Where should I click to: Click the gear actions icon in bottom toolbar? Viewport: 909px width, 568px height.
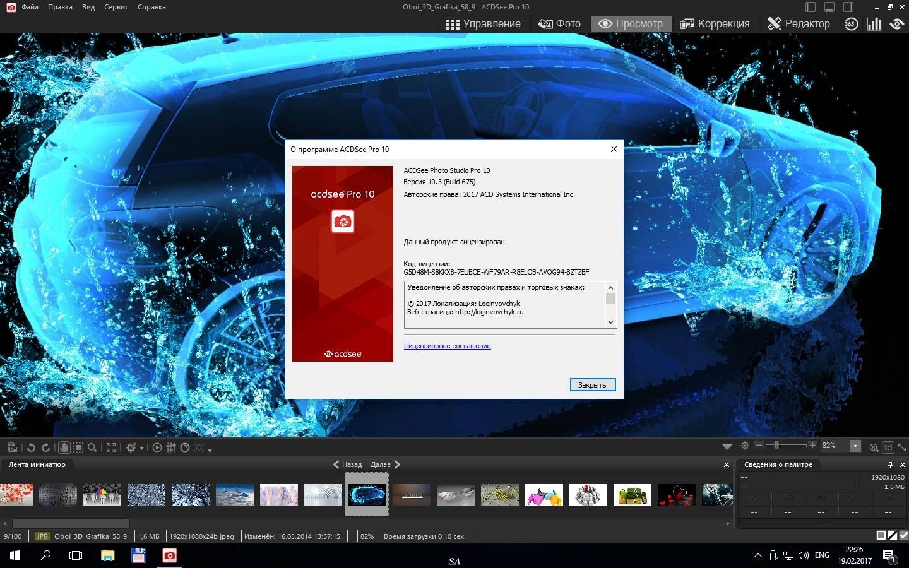[131, 447]
